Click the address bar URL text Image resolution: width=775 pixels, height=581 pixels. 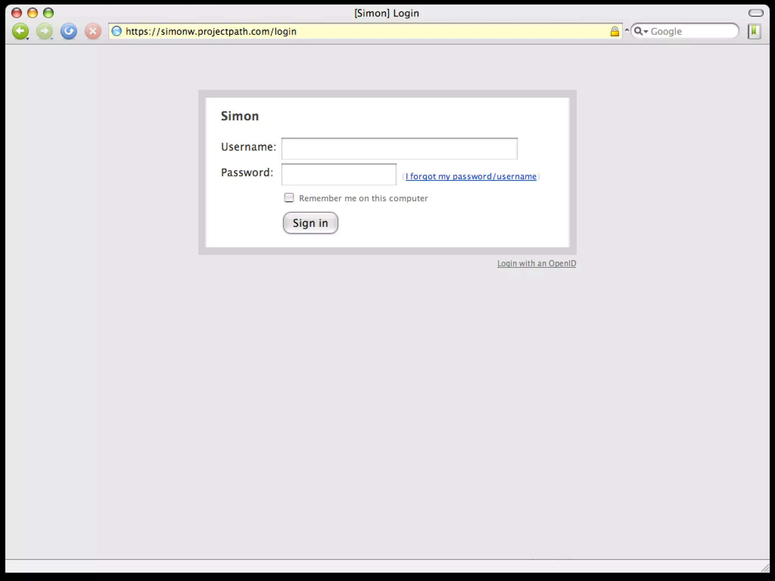tap(211, 31)
